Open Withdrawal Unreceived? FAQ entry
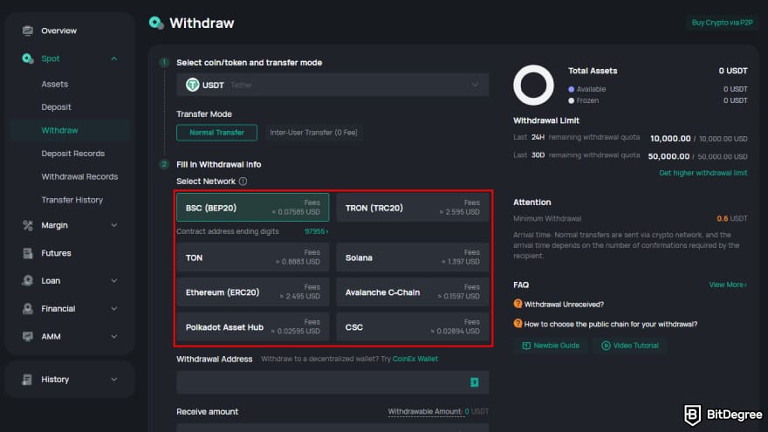 (564, 305)
